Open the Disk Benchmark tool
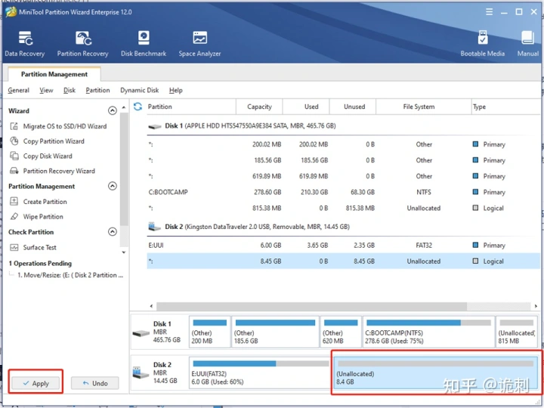 coord(144,44)
